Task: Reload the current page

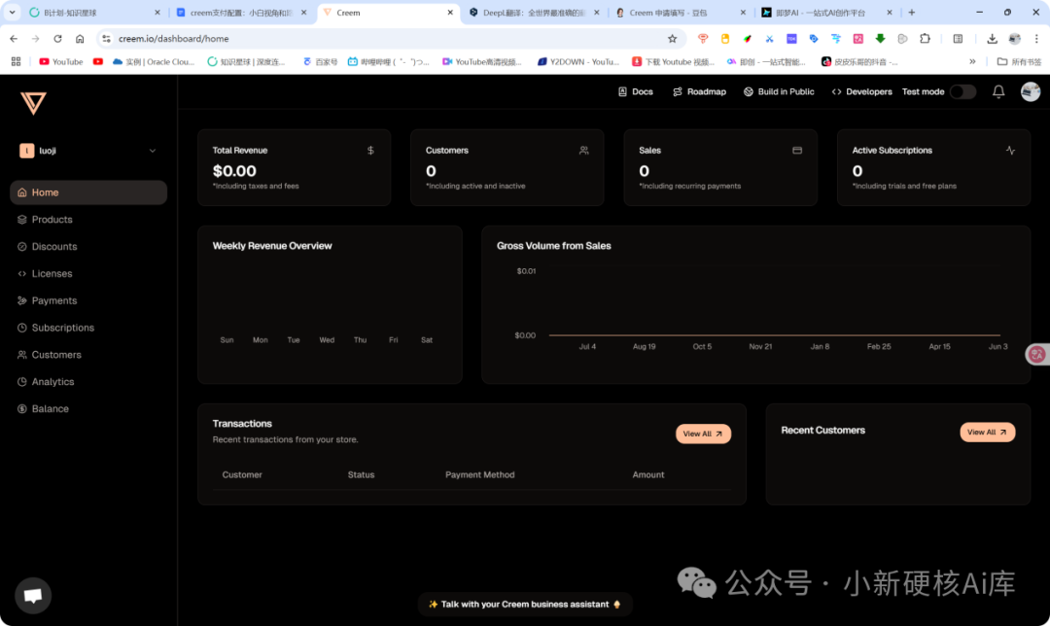Action: click(57, 39)
